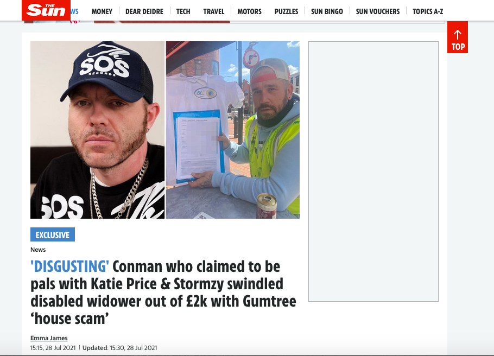Click the Conman article headline
Image resolution: width=494 pixels, height=356 pixels.
[163, 293]
